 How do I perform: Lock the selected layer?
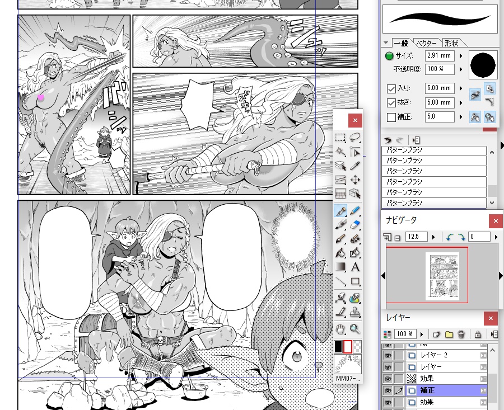(478, 334)
